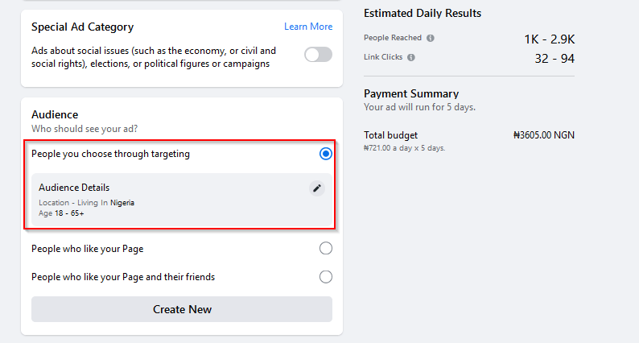Viewport: 639px width, 343px height.
Task: Click the Audience Details card title
Action: click(74, 188)
